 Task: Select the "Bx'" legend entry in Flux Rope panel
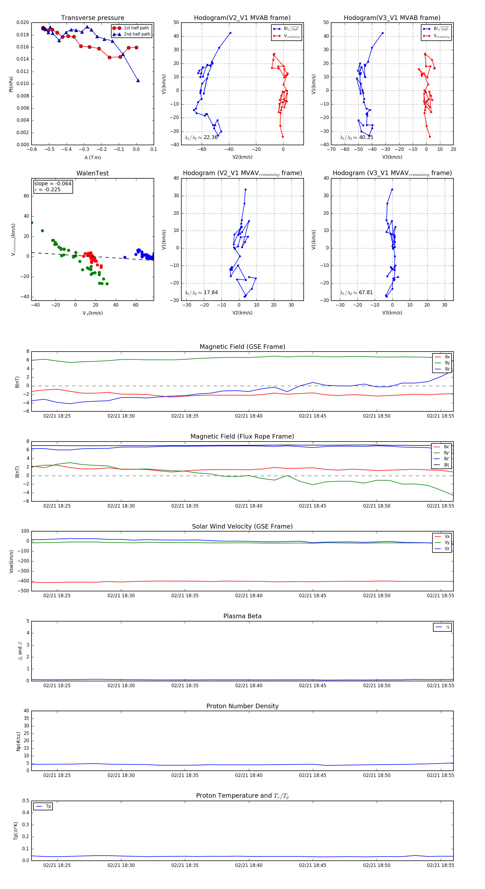coord(442,447)
